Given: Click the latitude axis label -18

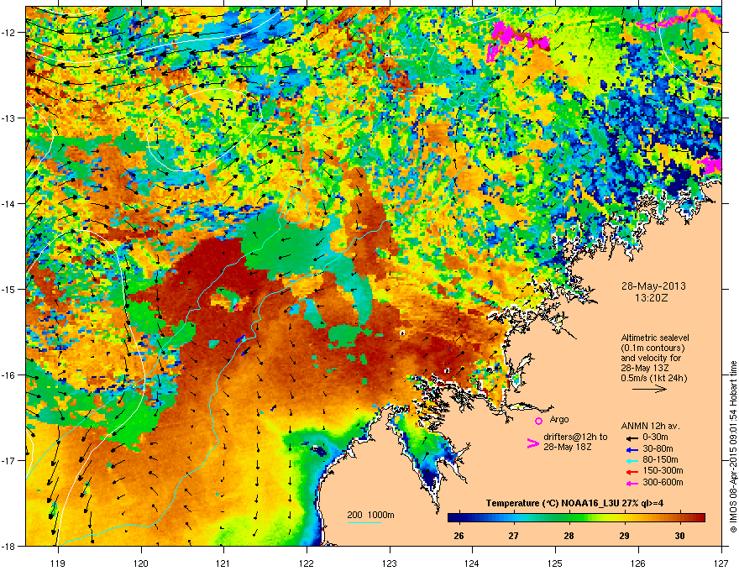Looking at the screenshot, I should [8, 546].
